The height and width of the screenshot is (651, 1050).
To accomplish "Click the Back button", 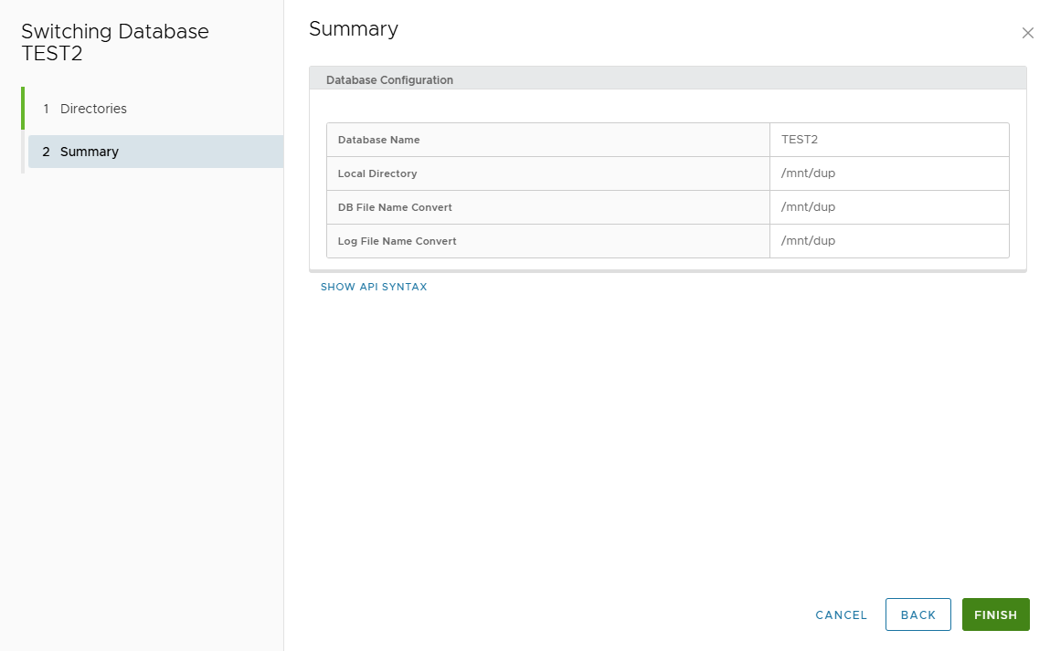I will pos(917,614).
